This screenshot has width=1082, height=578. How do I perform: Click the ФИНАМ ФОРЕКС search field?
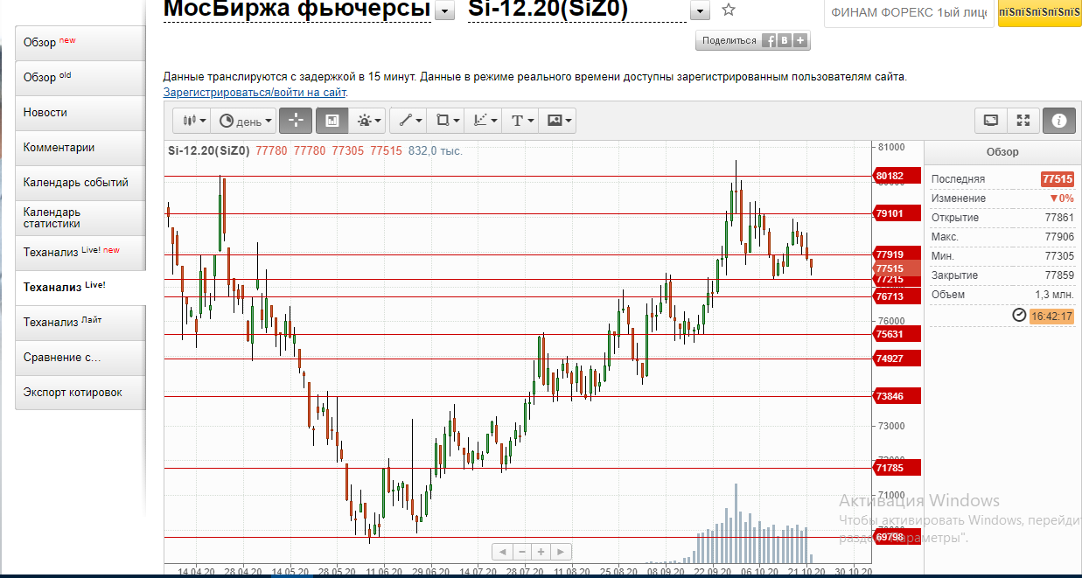[909, 13]
